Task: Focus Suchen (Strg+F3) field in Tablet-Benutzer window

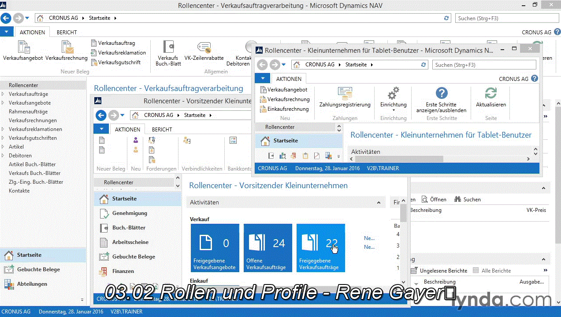Action: [x=484, y=65]
